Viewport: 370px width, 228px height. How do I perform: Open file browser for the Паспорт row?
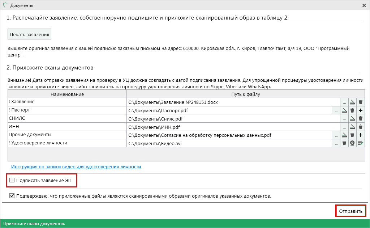click(336, 110)
